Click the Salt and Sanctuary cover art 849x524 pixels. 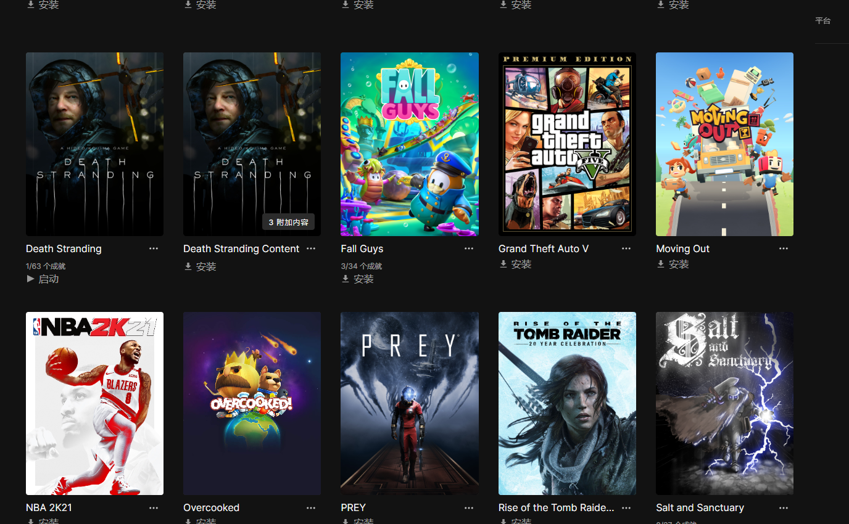point(724,403)
